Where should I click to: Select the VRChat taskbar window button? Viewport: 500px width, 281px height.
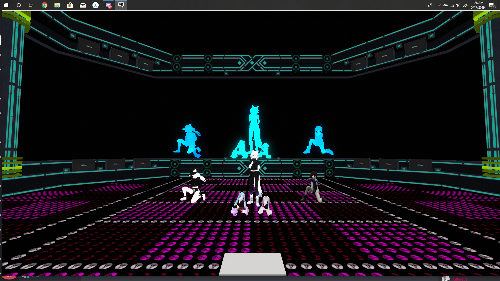coord(121,5)
